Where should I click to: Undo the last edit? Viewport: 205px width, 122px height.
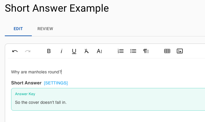(15, 51)
